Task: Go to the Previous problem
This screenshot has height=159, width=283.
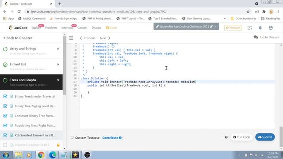Action: point(88,38)
